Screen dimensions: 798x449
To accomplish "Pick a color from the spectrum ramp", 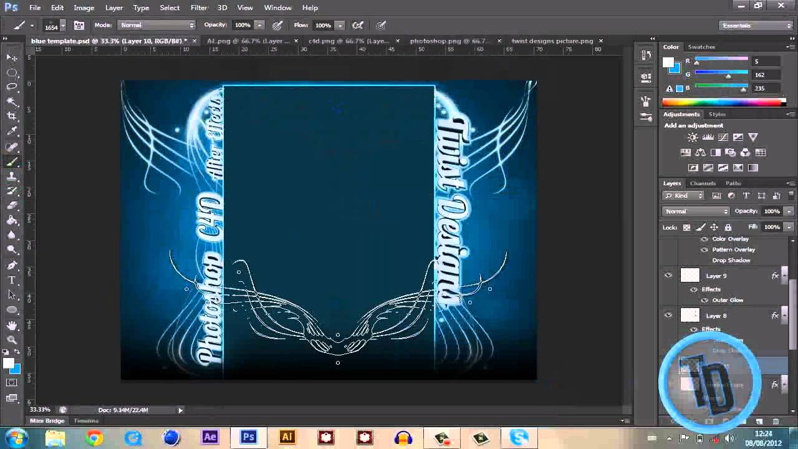I will point(724,103).
